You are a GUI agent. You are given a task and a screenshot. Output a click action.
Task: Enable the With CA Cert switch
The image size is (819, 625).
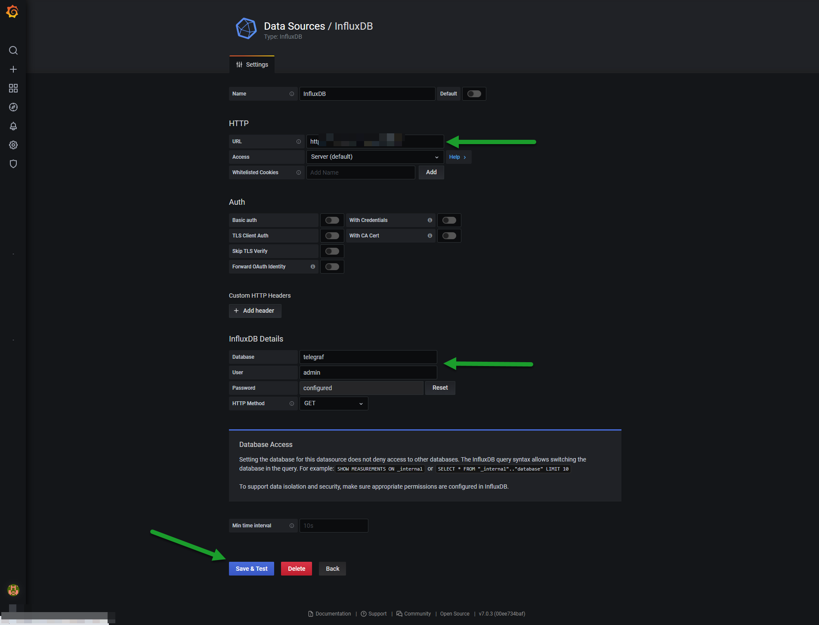tap(449, 236)
